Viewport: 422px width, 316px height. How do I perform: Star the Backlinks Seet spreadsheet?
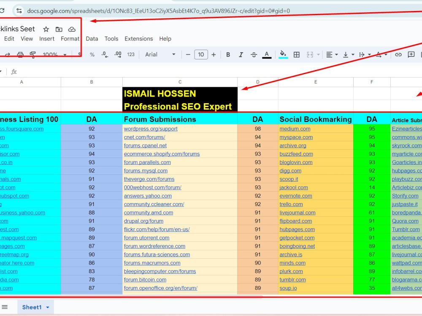coord(46,29)
